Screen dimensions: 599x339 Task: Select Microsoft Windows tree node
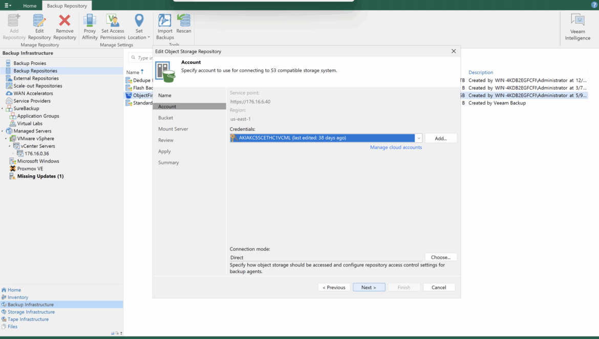[38, 161]
